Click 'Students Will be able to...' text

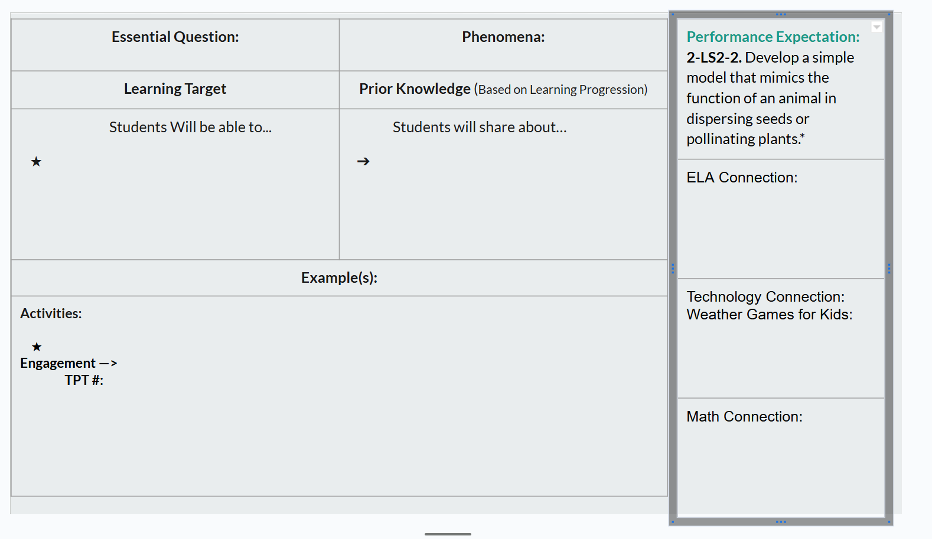click(x=190, y=128)
